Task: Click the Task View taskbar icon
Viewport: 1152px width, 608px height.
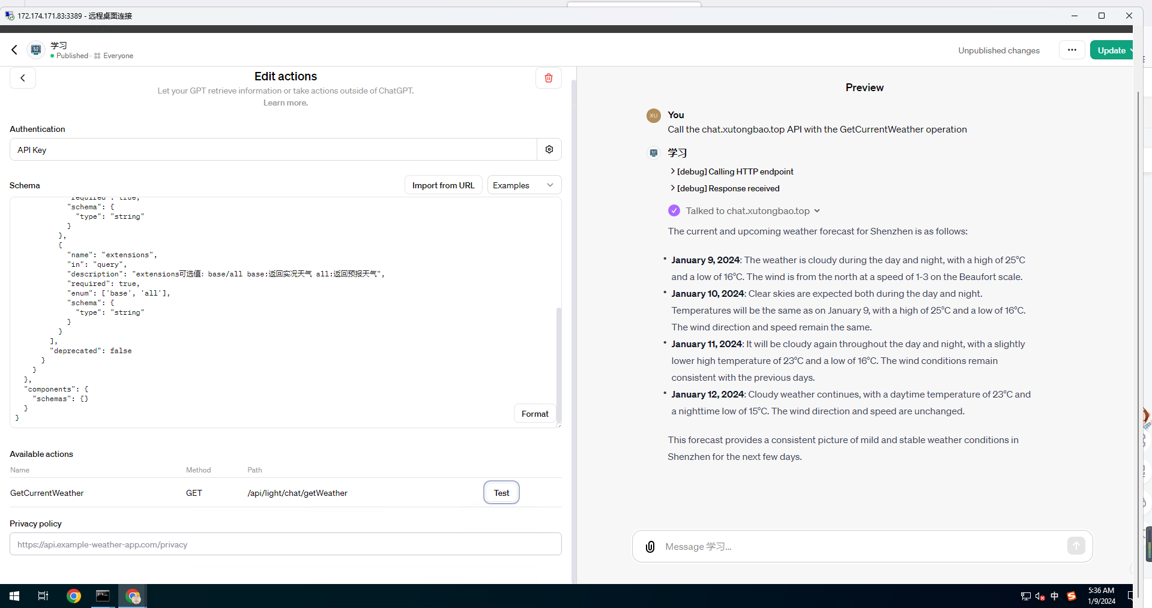Action: click(x=43, y=596)
